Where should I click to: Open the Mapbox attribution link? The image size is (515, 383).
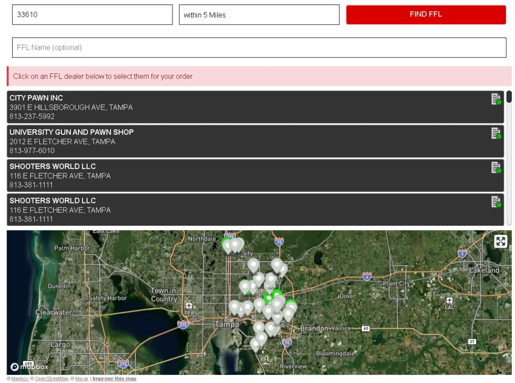(20, 378)
